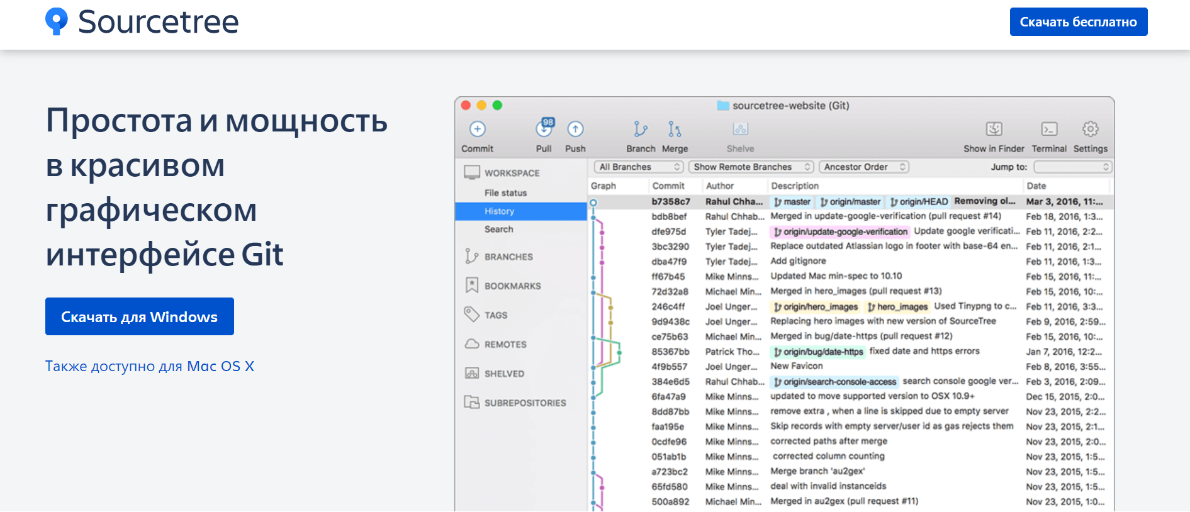1190x512 pixels.
Task: Click the Date column header
Action: 1036,186
